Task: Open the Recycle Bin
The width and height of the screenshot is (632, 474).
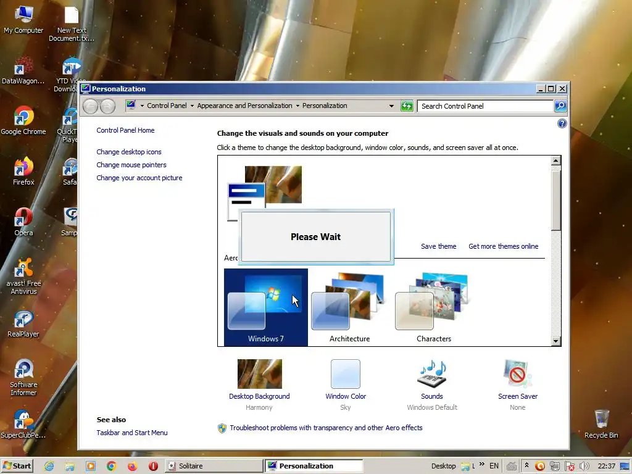Action: [x=601, y=424]
